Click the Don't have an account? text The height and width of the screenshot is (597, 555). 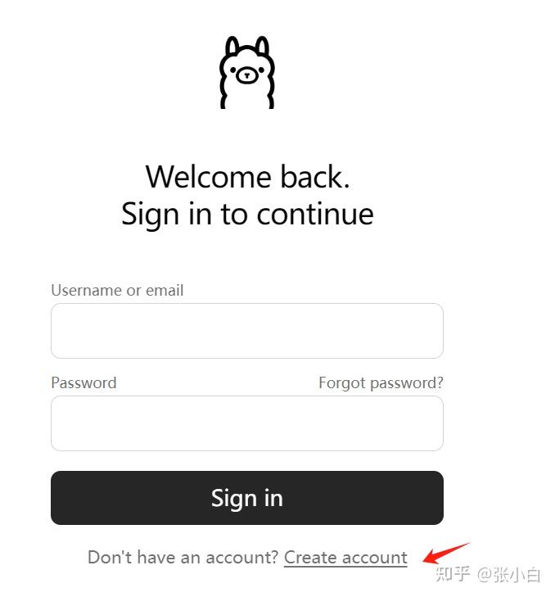pos(183,558)
